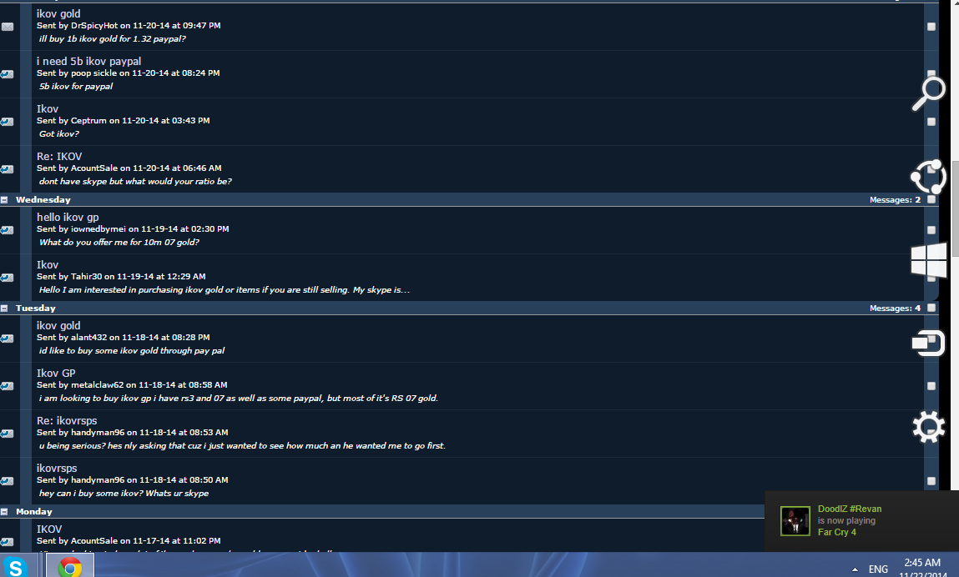Select all Wednesday messages checkbox
The height and width of the screenshot is (577, 959).
[931, 199]
